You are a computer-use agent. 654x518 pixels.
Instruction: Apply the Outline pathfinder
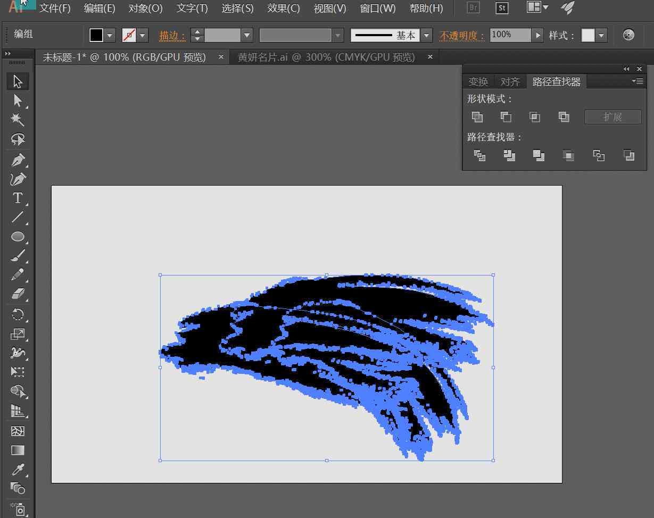[599, 155]
